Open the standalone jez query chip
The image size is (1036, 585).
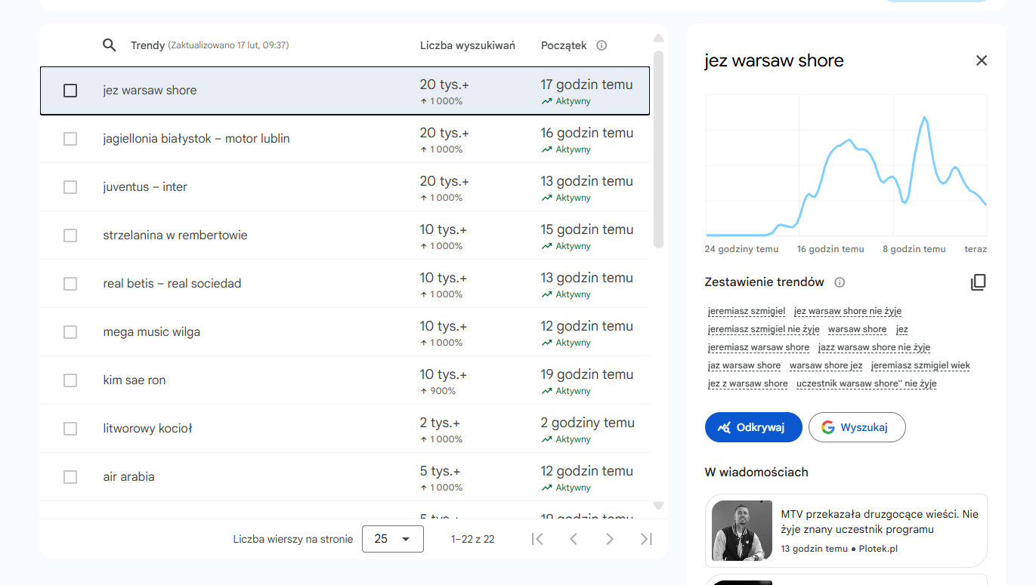point(902,329)
